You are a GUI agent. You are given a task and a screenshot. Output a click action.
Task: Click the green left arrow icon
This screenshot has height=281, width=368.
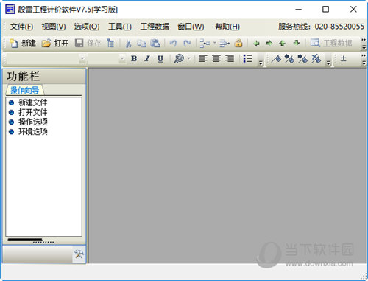pyautogui.click(x=256, y=44)
